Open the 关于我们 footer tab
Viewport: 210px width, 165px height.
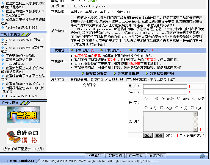94,156
